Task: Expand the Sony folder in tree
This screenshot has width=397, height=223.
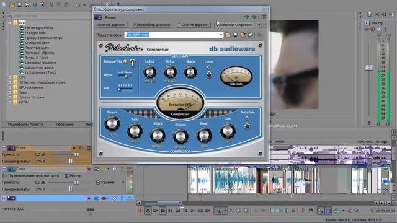Action: (10, 92)
